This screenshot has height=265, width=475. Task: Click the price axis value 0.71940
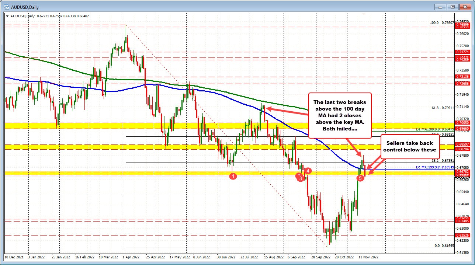[x=463, y=94]
